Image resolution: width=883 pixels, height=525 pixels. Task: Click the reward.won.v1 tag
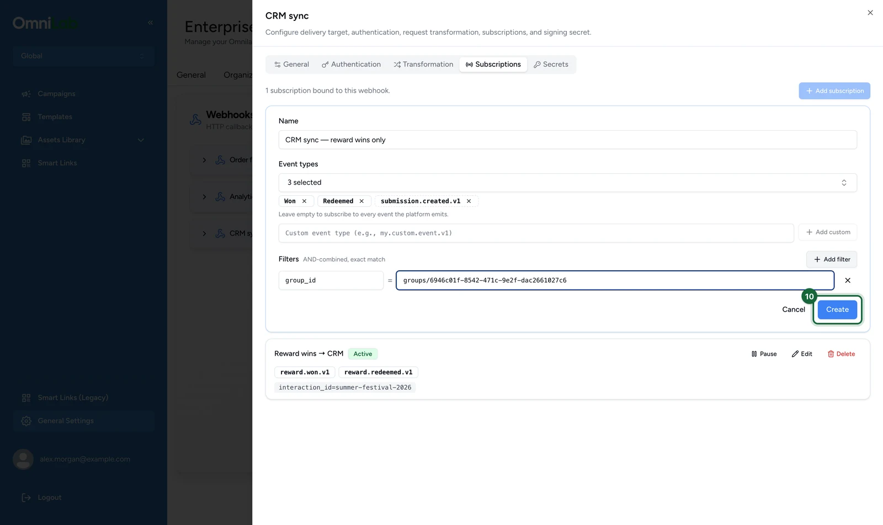pos(305,372)
